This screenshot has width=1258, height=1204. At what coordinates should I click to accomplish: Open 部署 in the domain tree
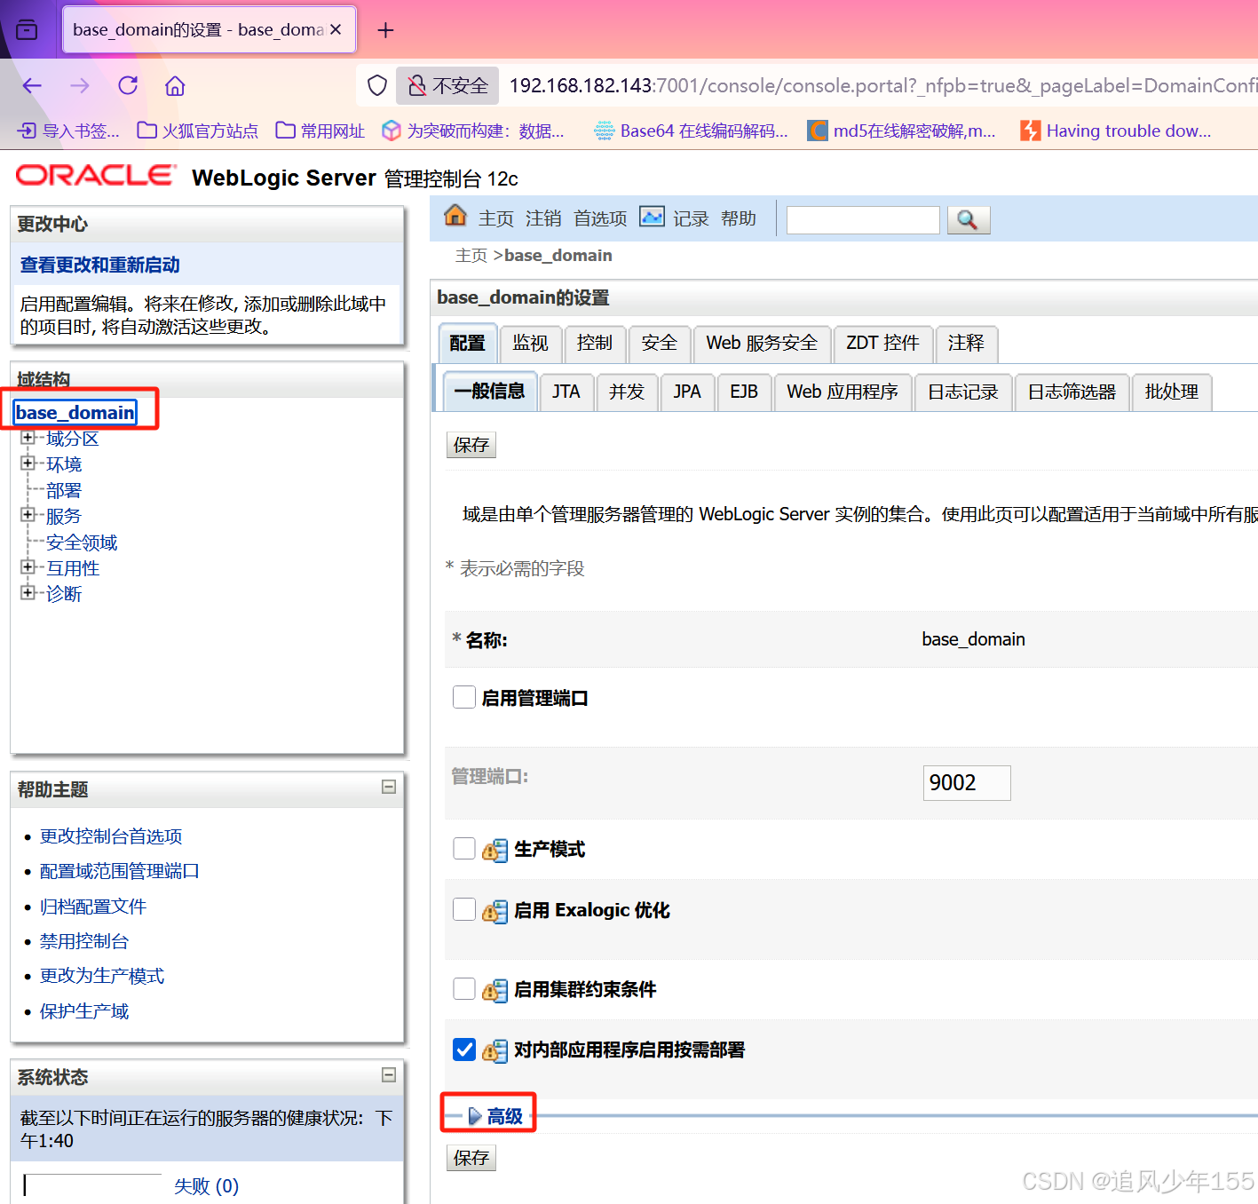[x=64, y=491]
